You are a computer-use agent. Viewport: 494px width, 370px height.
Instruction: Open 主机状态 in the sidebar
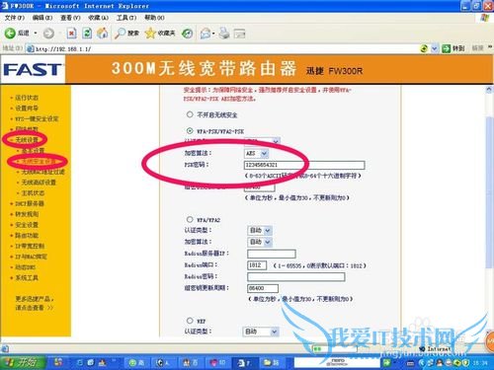pos(33,192)
